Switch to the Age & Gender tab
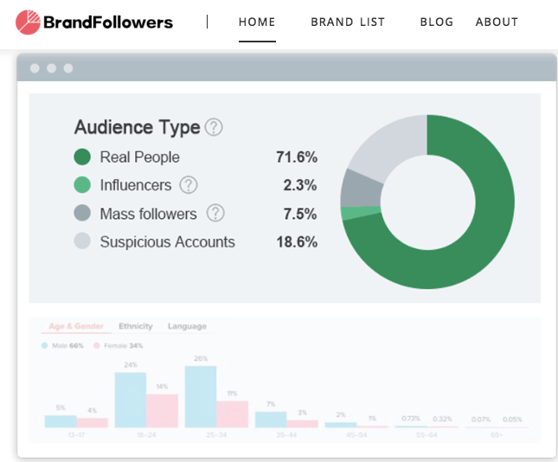 click(76, 326)
